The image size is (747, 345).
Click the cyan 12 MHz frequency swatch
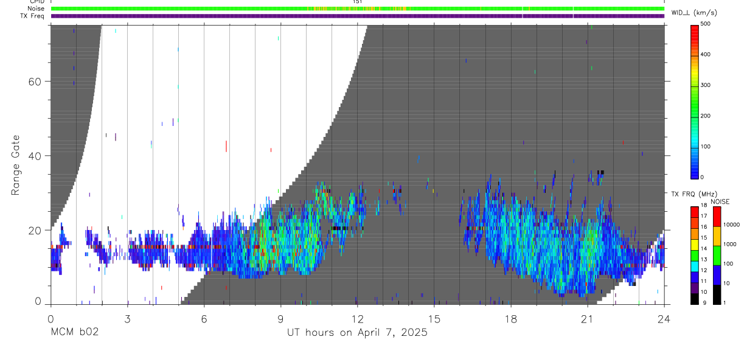point(695,265)
